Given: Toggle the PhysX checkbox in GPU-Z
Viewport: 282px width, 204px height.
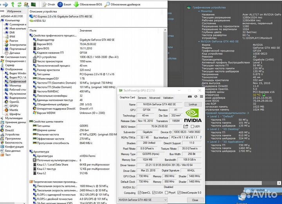Looking at the screenshot, I should 166,193.
